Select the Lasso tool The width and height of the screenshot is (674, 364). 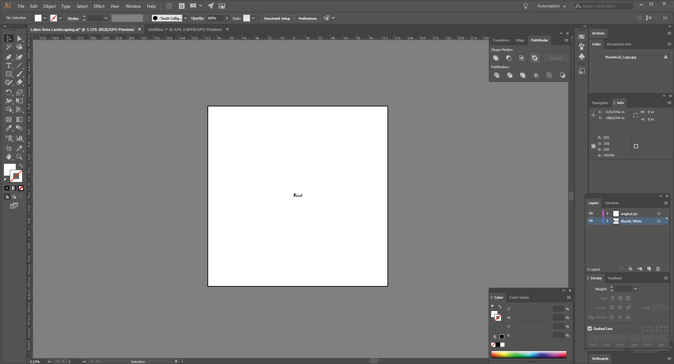click(19, 47)
